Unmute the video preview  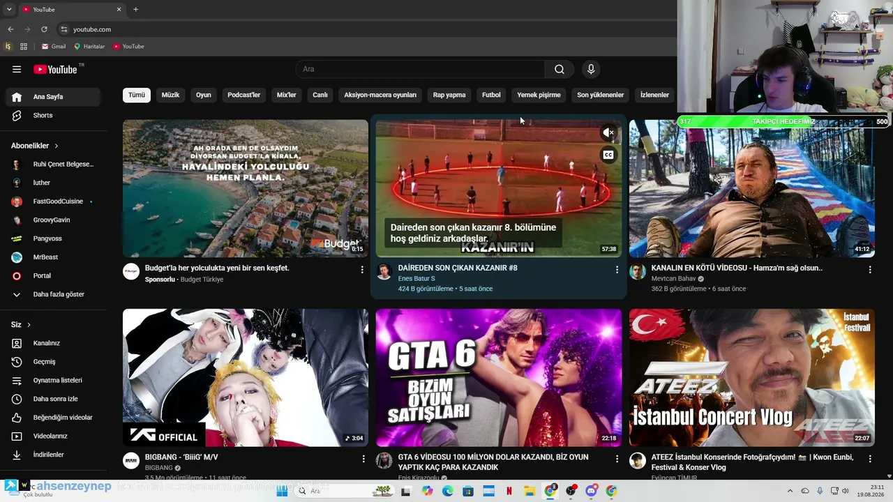click(x=608, y=132)
